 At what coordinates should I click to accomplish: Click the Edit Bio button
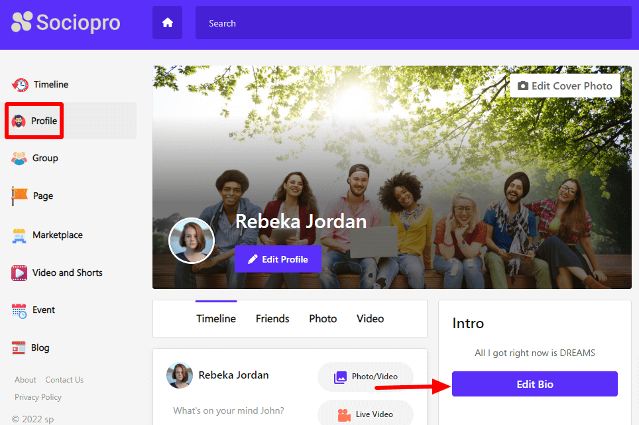pos(534,385)
